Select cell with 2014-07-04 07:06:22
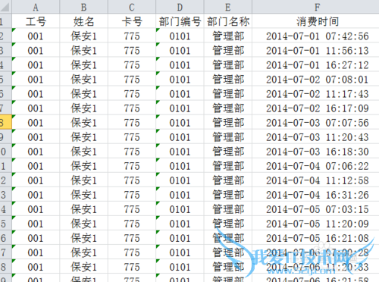Viewport: 379px width, 282px height. pyautogui.click(x=316, y=165)
